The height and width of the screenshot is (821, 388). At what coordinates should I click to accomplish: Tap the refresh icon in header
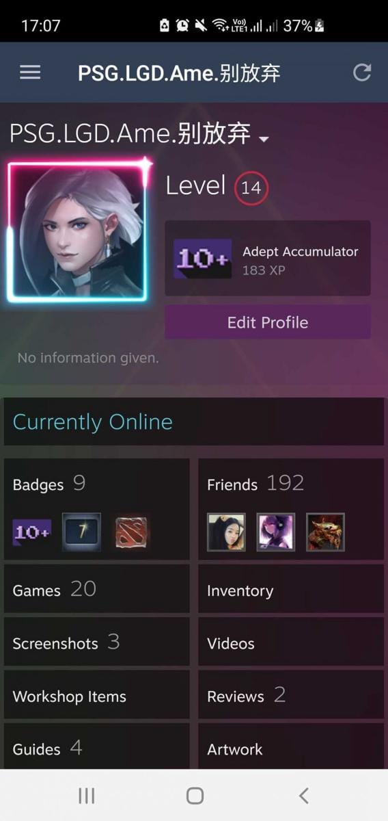[362, 73]
